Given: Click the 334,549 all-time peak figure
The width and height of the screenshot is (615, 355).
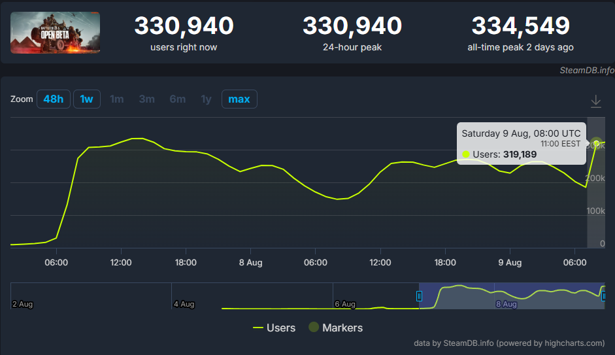Looking at the screenshot, I should (520, 26).
